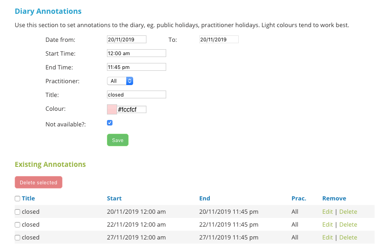387x245 pixels.
Task: Click the colour hex field #fccfcf
Action: click(x=132, y=109)
